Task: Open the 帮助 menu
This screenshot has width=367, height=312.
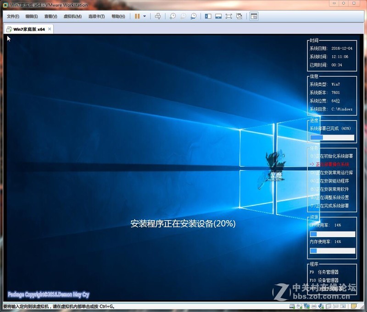Action: tap(118, 16)
